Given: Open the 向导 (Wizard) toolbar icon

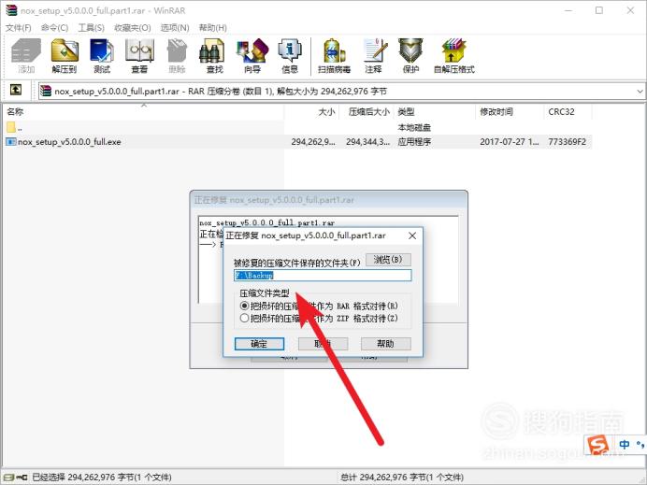Looking at the screenshot, I should point(252,56).
